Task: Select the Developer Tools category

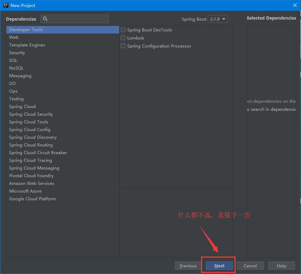Action: pos(63,30)
